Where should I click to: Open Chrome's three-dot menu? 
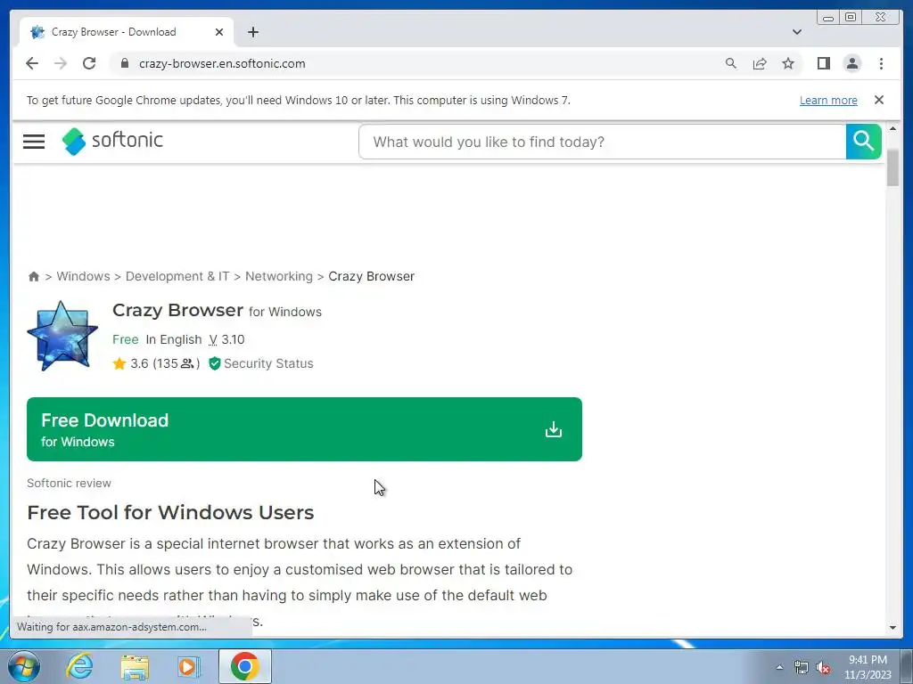point(881,63)
